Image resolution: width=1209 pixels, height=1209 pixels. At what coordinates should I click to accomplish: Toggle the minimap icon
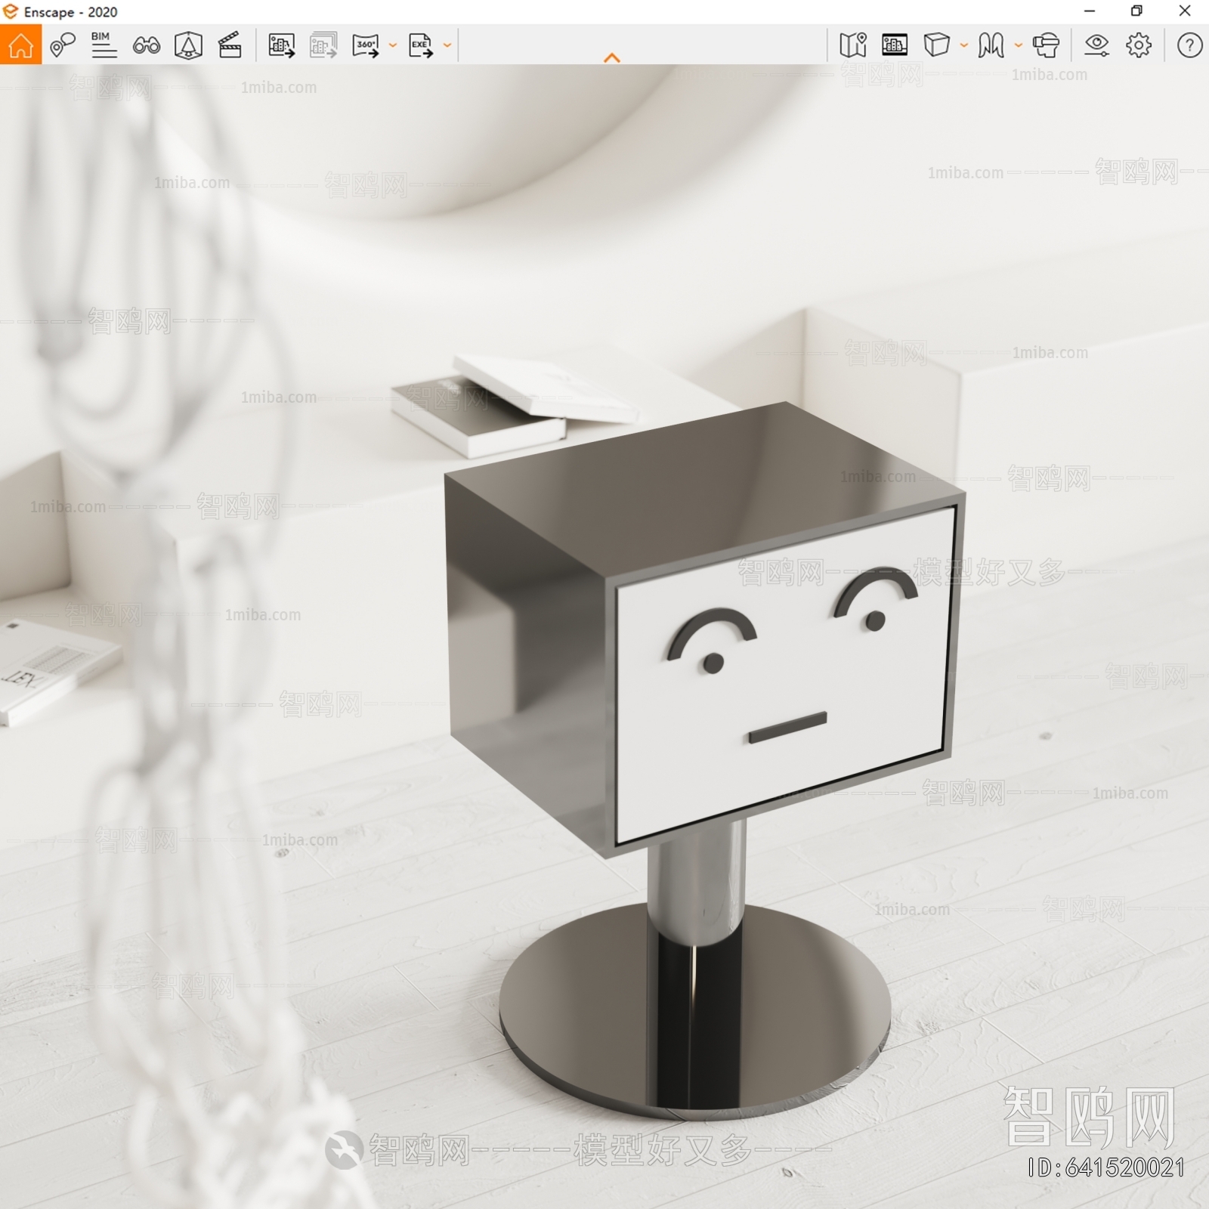click(x=853, y=45)
